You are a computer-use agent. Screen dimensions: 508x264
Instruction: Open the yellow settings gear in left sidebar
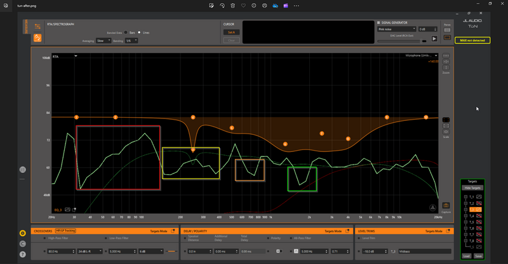(23, 233)
